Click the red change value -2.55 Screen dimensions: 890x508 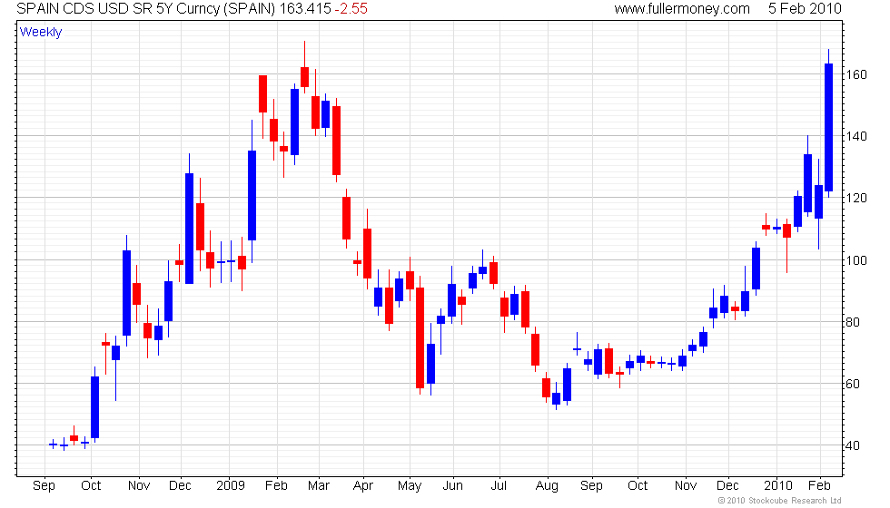[x=351, y=8]
